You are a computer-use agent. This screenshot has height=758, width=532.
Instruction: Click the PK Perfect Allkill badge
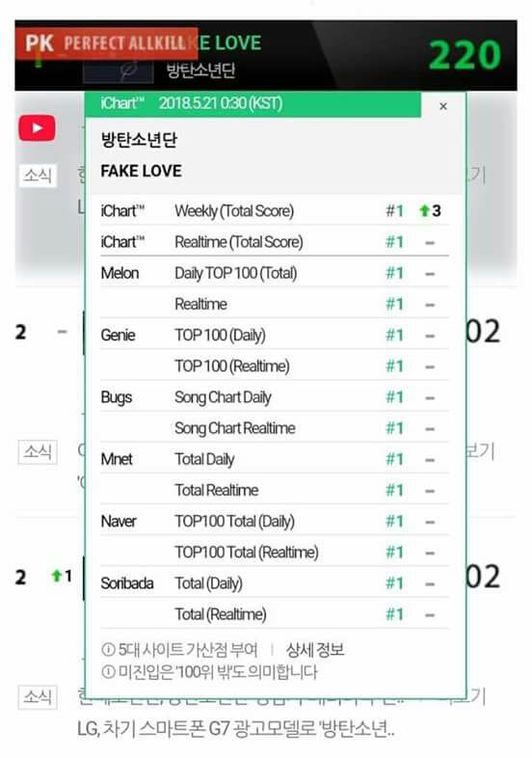106,43
